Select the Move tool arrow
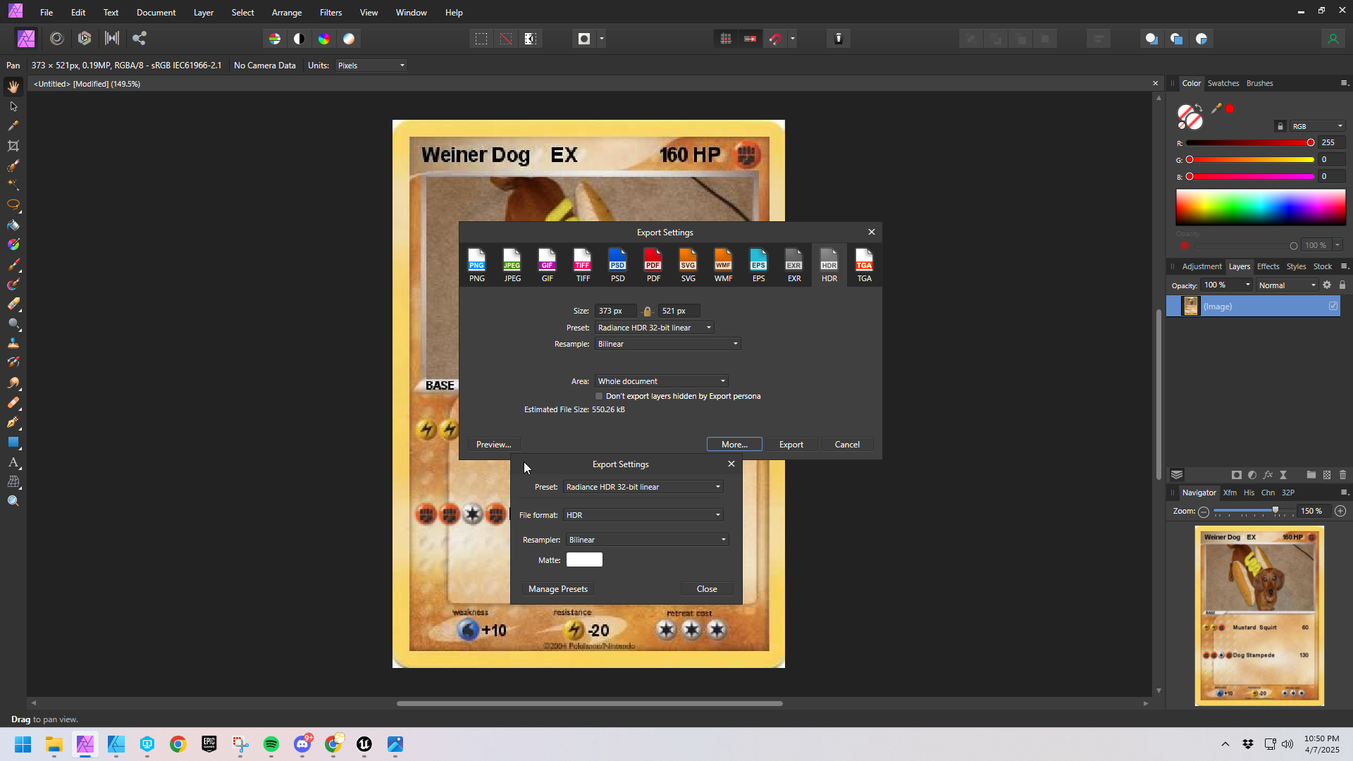Viewport: 1353px width, 761px height. point(13,106)
